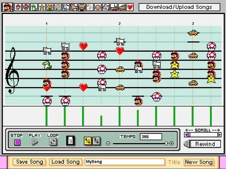Select the mushroom instrument in the toolbar
The image size is (226, 169).
[26, 7]
